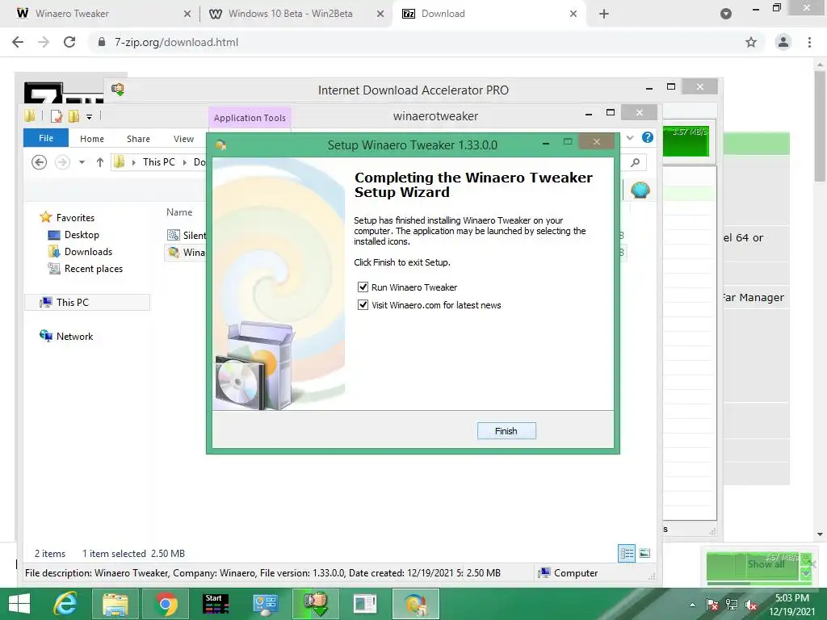Open a new Chrome tab

point(604,14)
